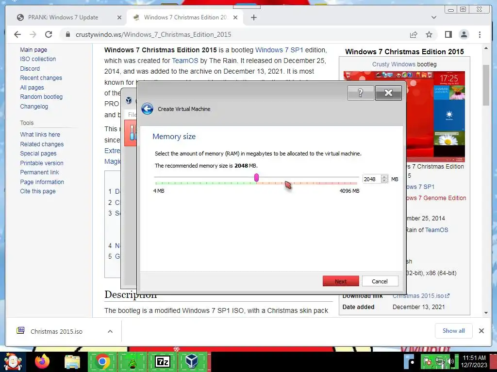Close the PRANK: Windows 7 Update tab
The width and height of the screenshot is (497, 372).
[119, 17]
